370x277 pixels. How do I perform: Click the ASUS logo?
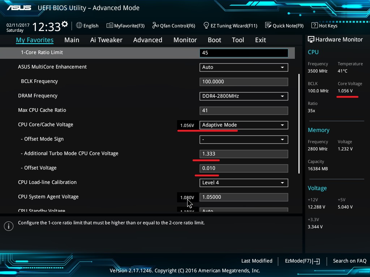[x=19, y=8]
